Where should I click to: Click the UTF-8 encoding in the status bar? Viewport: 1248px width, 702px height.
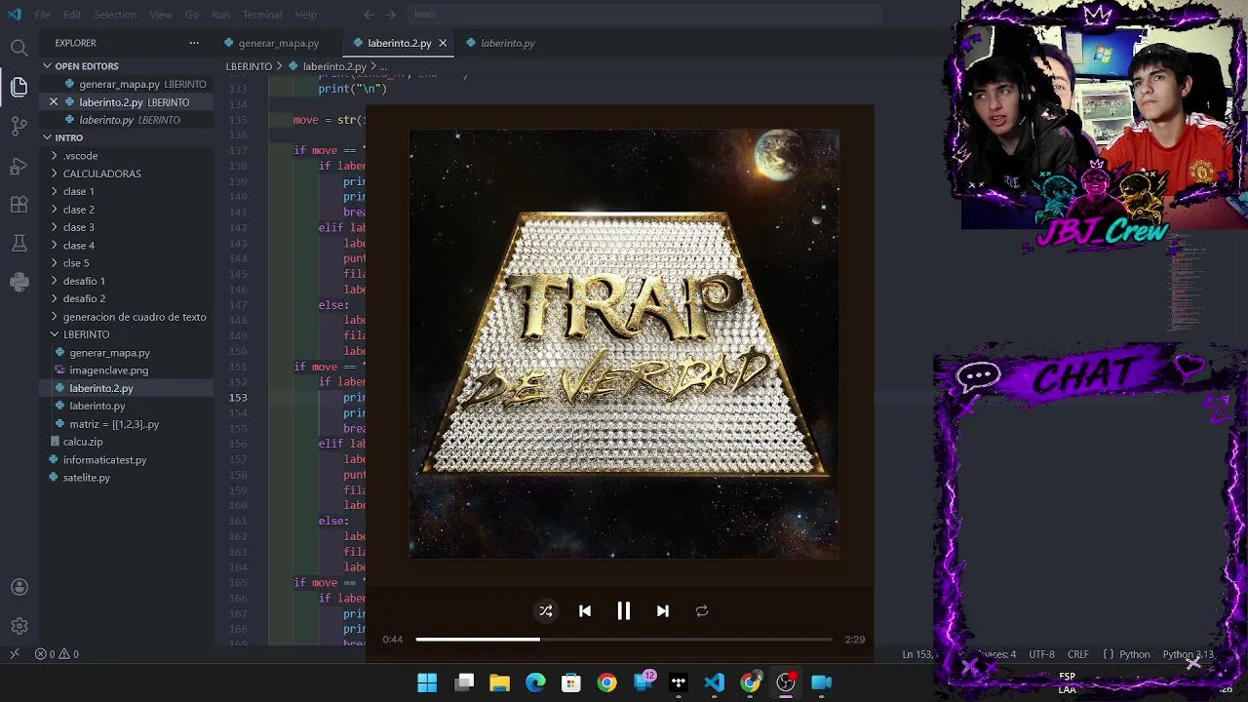pyautogui.click(x=1041, y=654)
